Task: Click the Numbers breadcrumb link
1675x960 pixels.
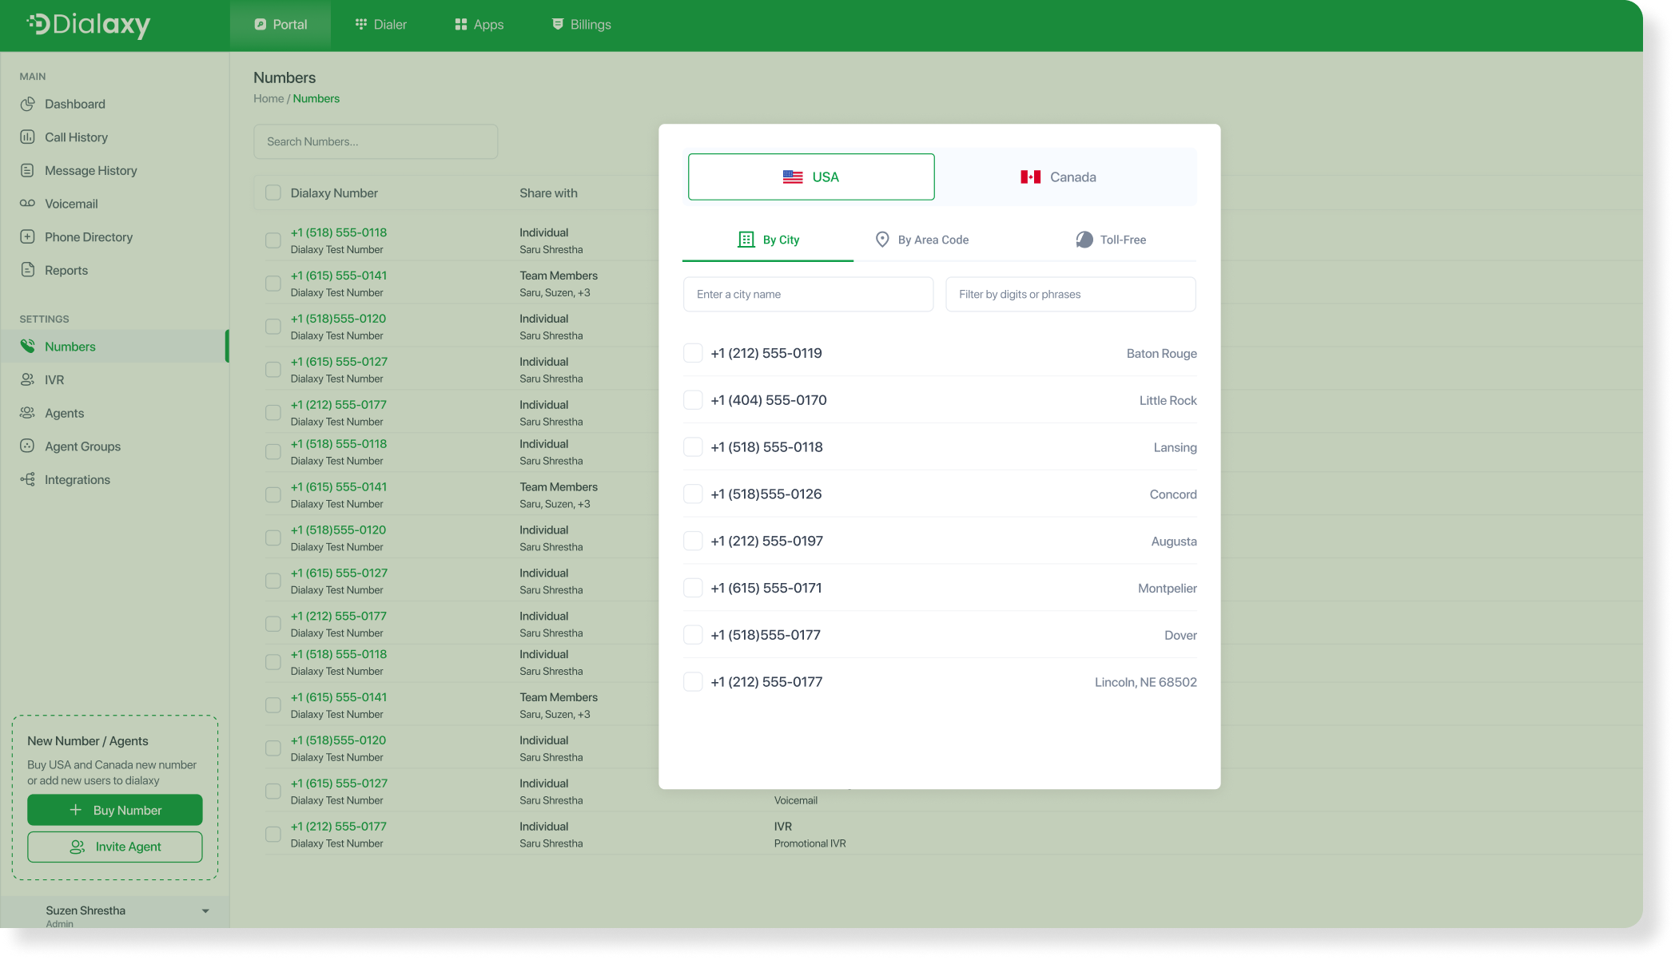Action: click(x=316, y=97)
